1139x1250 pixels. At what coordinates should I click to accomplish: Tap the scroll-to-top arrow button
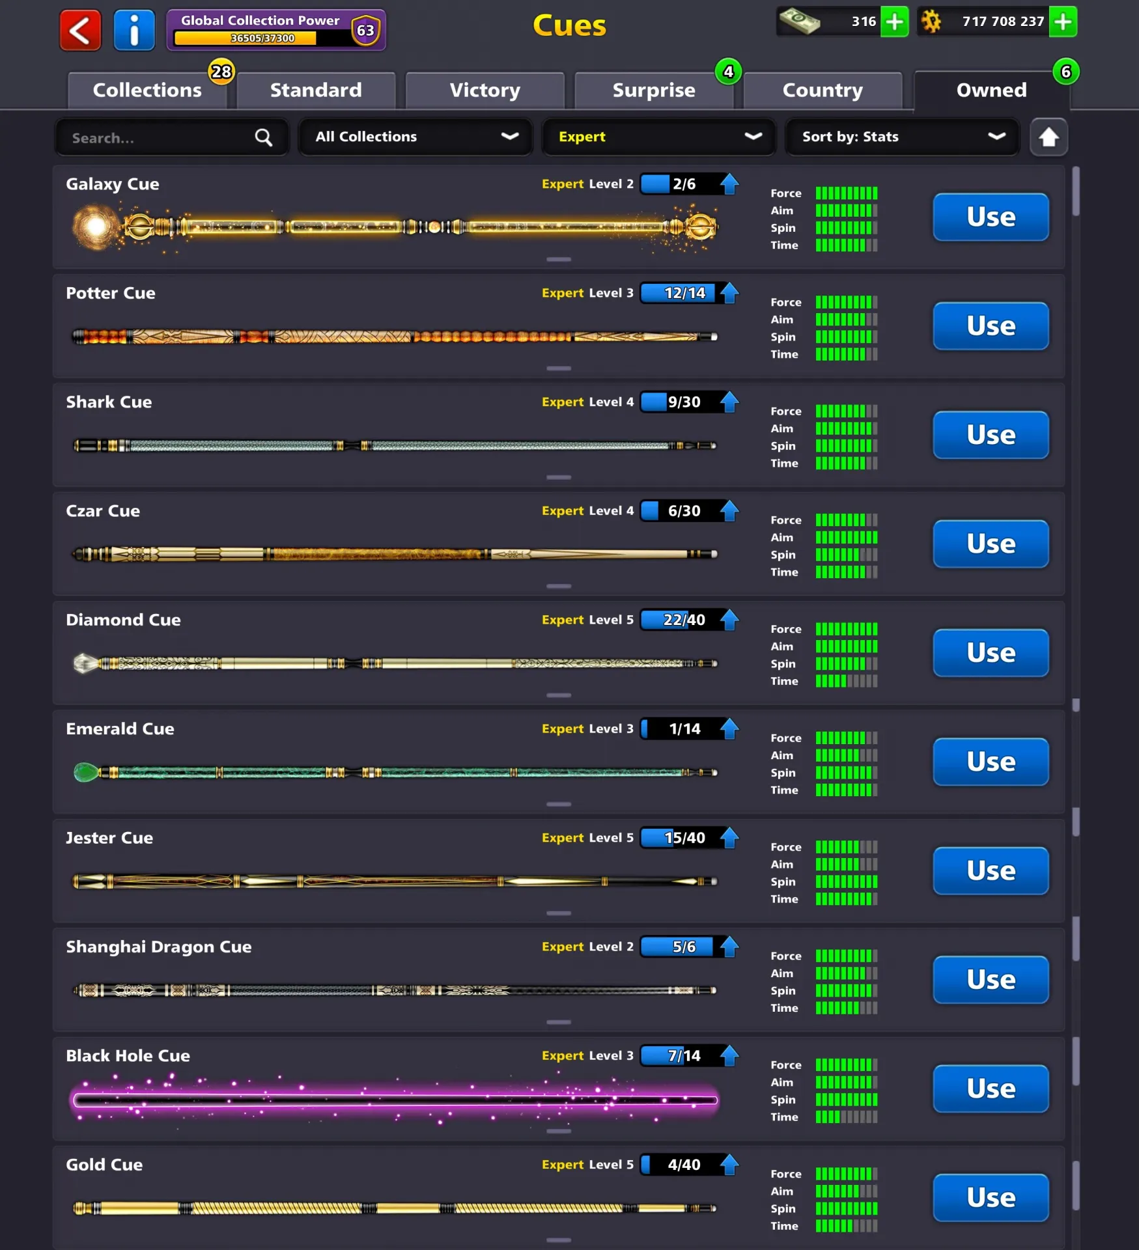[x=1048, y=137]
